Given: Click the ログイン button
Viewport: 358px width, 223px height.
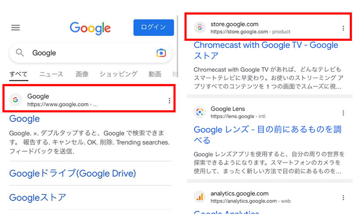Looking at the screenshot, I should point(153,27).
